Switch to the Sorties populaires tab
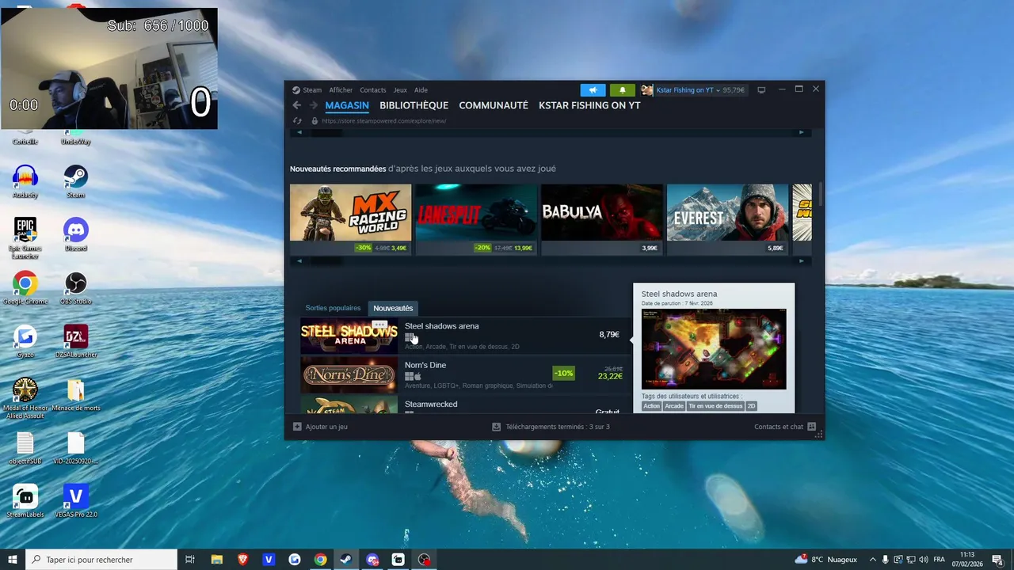The width and height of the screenshot is (1014, 570). [333, 308]
